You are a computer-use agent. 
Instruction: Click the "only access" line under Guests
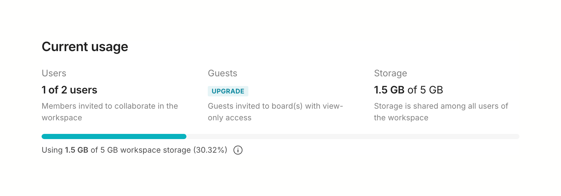tap(230, 118)
